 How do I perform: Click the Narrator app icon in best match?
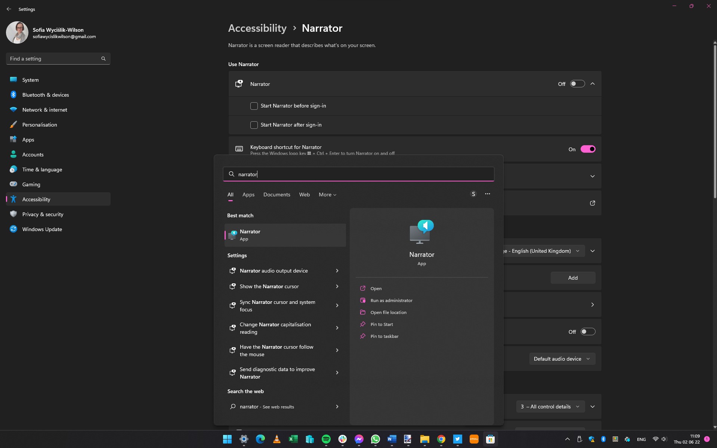tap(233, 235)
